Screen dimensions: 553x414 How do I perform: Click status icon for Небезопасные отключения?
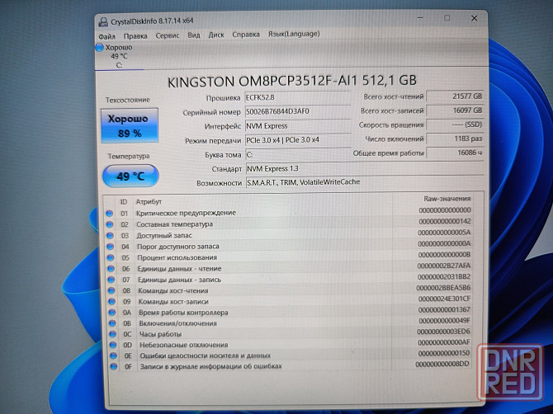click(110, 345)
